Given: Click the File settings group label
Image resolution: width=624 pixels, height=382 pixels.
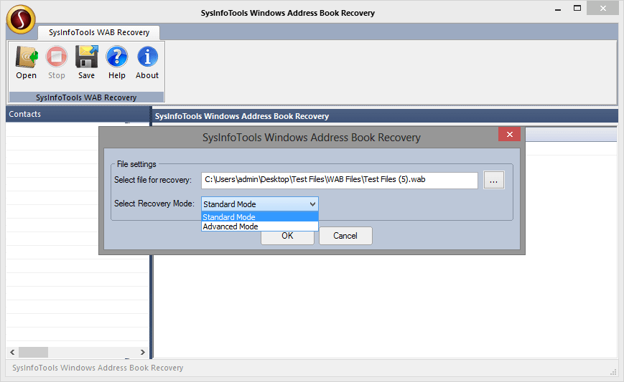Looking at the screenshot, I should click(136, 164).
